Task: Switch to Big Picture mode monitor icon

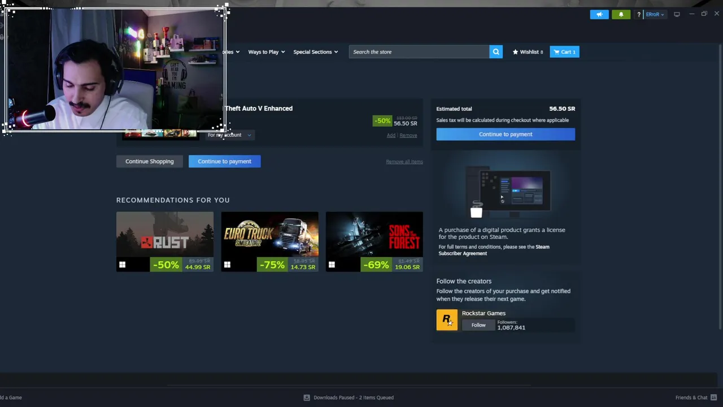Action: [677, 14]
